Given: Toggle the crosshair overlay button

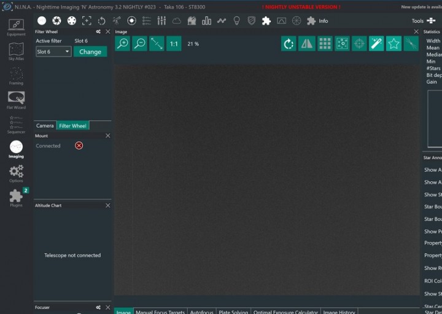Looking at the screenshot, I should pyautogui.click(x=359, y=44).
